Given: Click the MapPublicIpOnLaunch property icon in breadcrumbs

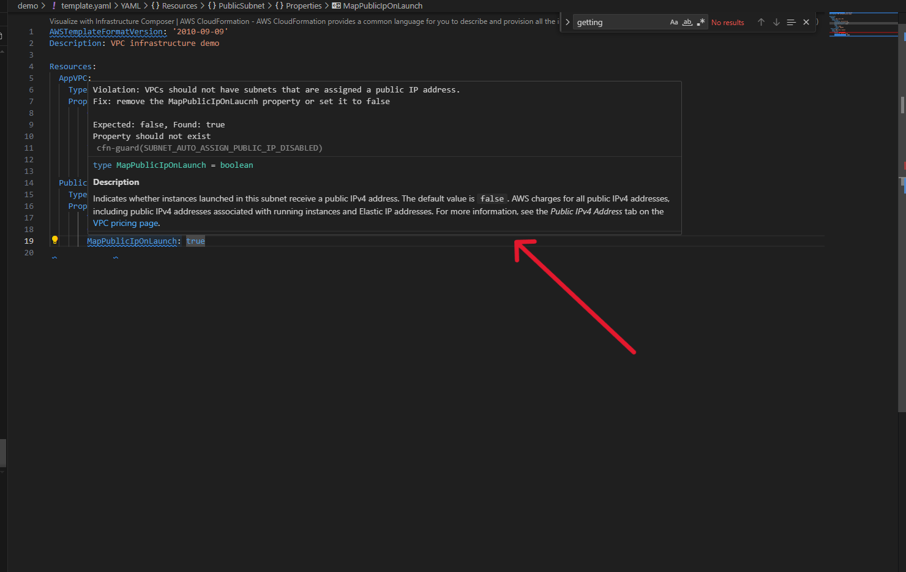Looking at the screenshot, I should tap(335, 6).
